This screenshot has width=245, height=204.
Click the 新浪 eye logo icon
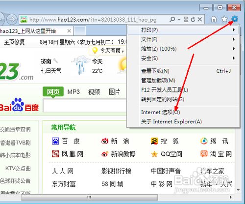point(105,141)
